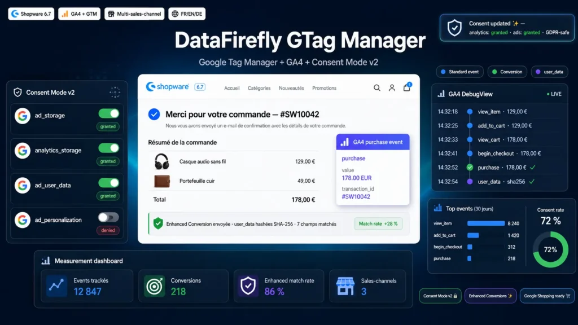The height and width of the screenshot is (325, 578).
Task: Toggle the ad_user_data consent switch
Action: (x=109, y=183)
